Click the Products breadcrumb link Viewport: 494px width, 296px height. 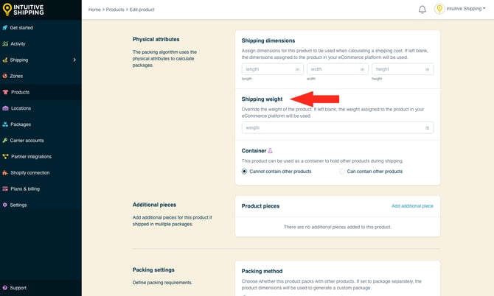click(114, 10)
